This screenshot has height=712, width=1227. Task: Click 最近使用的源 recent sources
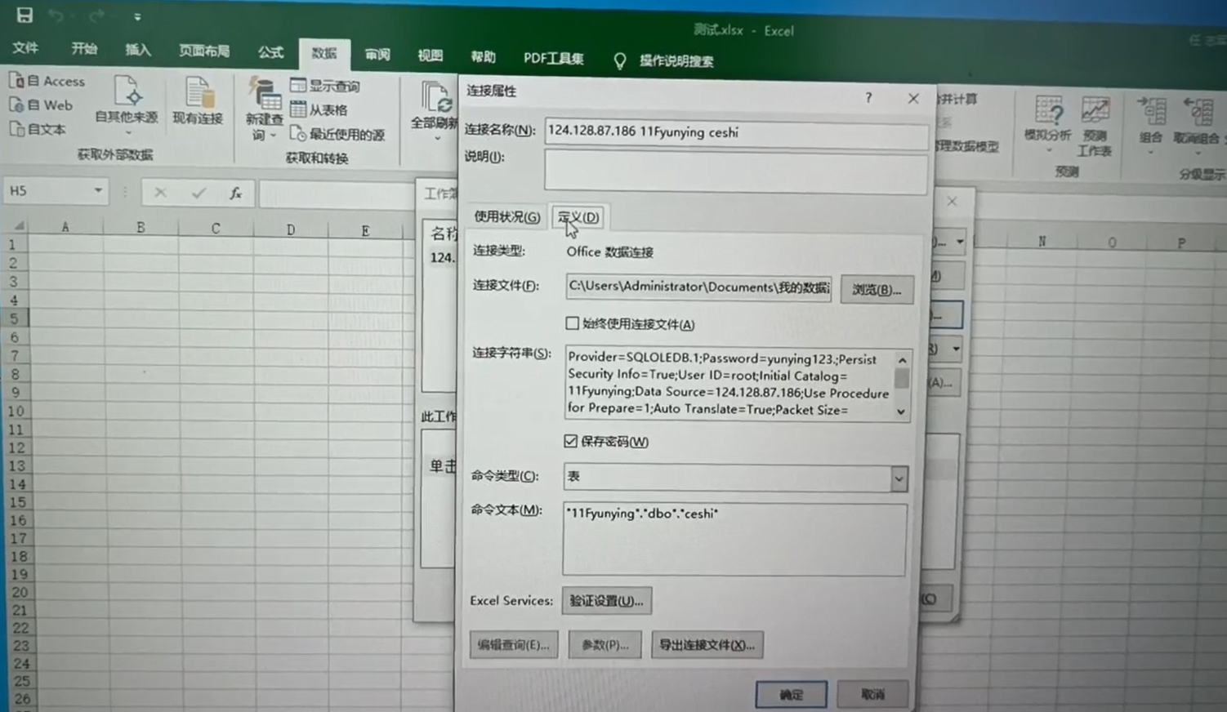pos(337,134)
